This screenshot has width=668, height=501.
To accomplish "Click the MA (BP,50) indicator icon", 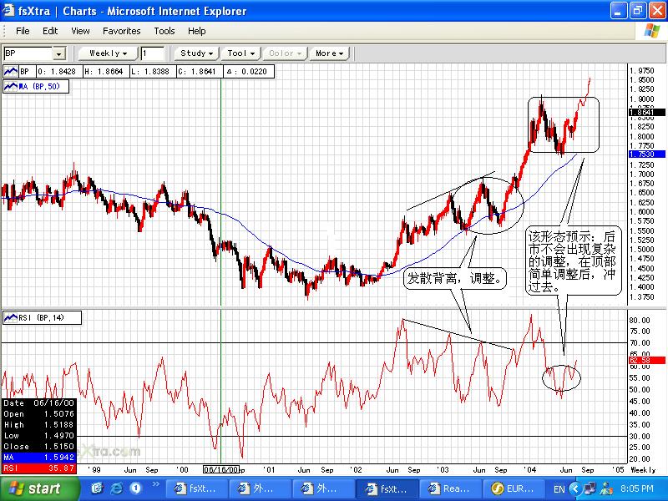I will pos(11,87).
